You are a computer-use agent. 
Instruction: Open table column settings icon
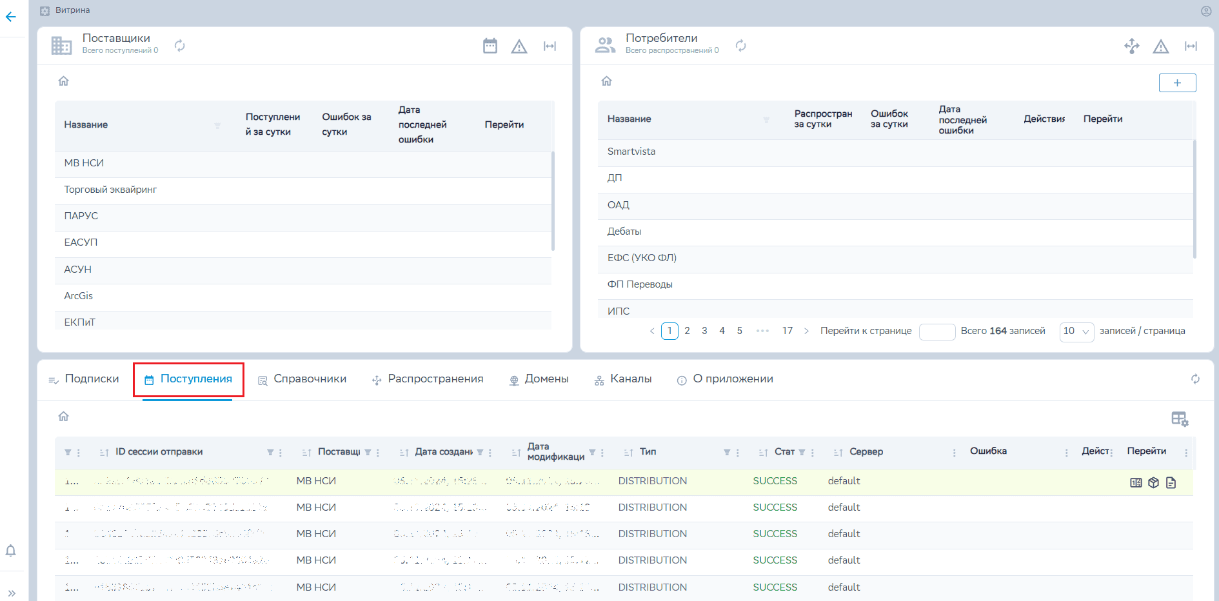pos(1180,419)
